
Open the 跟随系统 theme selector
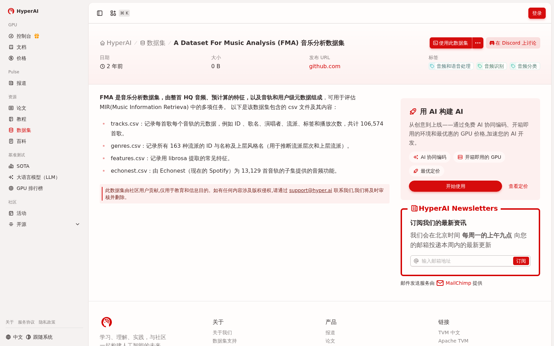coord(39,337)
